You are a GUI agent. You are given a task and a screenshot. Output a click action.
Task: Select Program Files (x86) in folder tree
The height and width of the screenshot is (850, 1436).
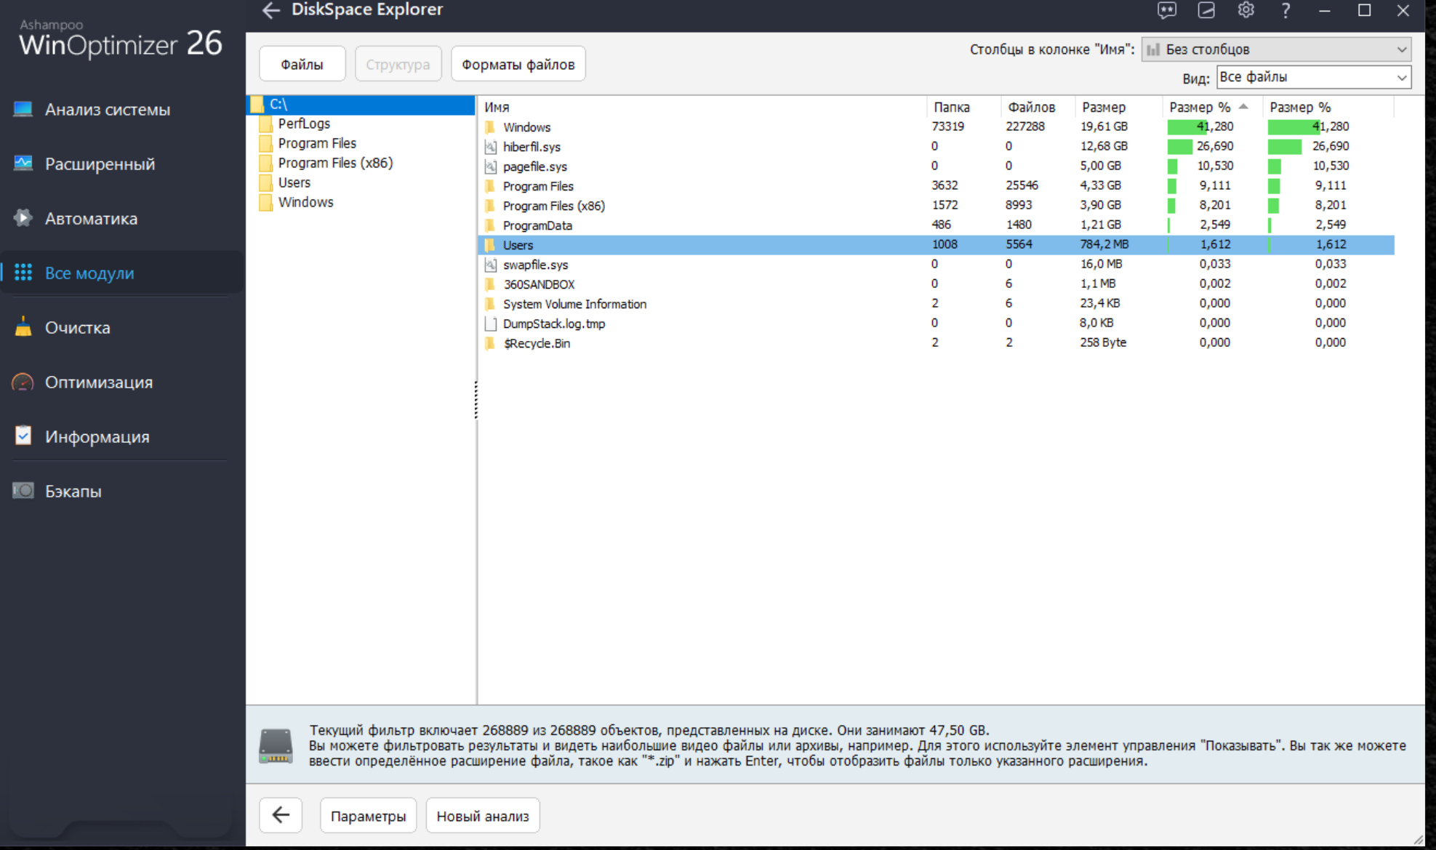click(x=334, y=163)
